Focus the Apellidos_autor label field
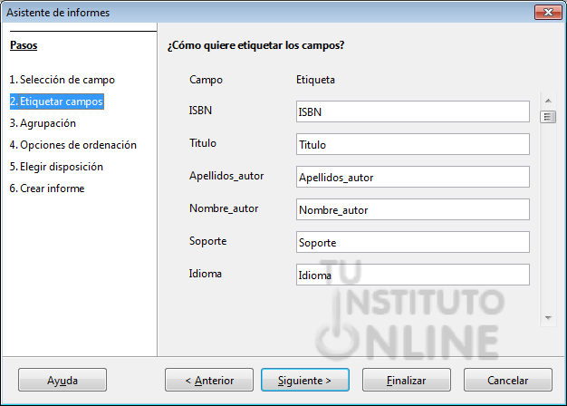The width and height of the screenshot is (567, 406). [413, 177]
